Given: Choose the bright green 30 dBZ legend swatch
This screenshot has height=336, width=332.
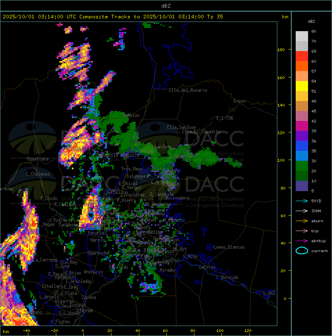Looking at the screenshot, I should [302, 166].
